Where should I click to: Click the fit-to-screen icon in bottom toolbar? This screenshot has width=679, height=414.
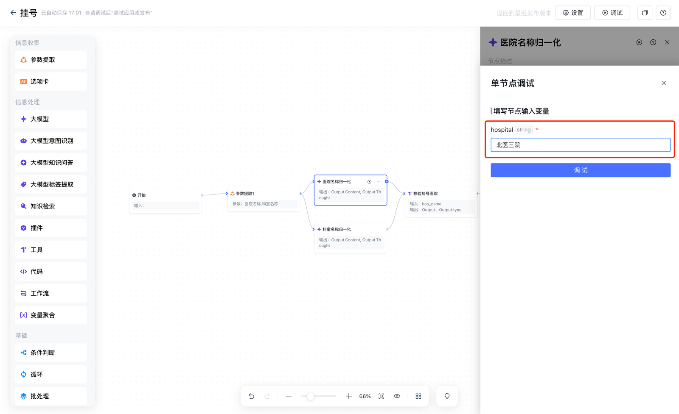coord(381,396)
